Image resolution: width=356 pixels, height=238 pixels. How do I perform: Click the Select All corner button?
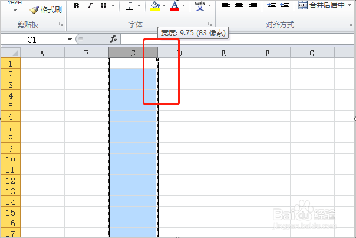click(x=11, y=53)
